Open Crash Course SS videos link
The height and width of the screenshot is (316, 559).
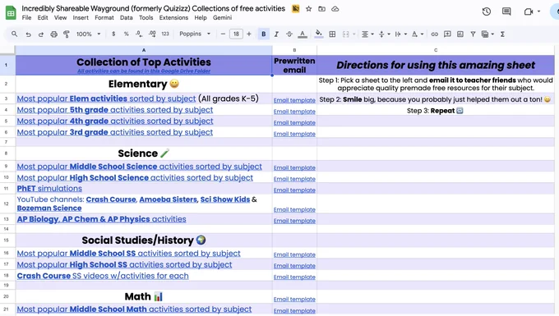coord(103,276)
